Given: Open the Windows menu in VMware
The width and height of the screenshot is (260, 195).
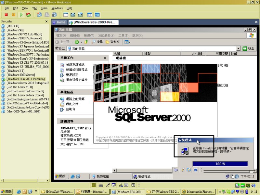Looking at the screenshot, I should (57, 8).
